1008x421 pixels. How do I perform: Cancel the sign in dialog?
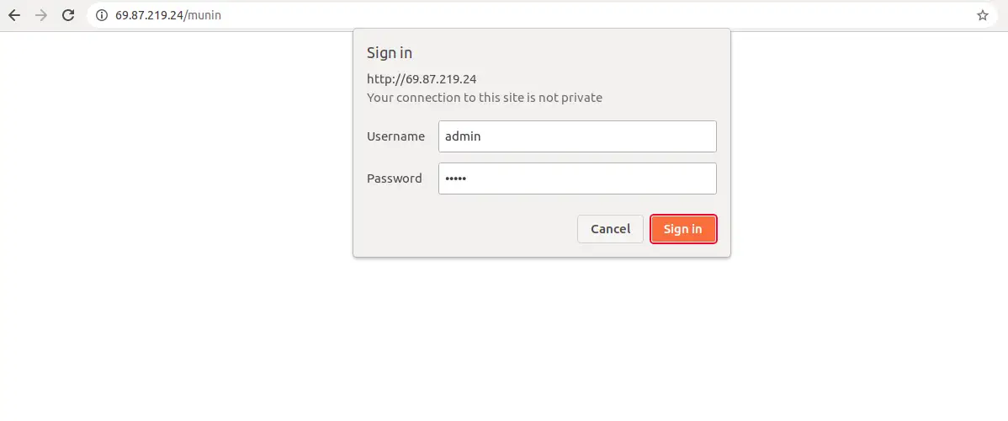(x=610, y=228)
